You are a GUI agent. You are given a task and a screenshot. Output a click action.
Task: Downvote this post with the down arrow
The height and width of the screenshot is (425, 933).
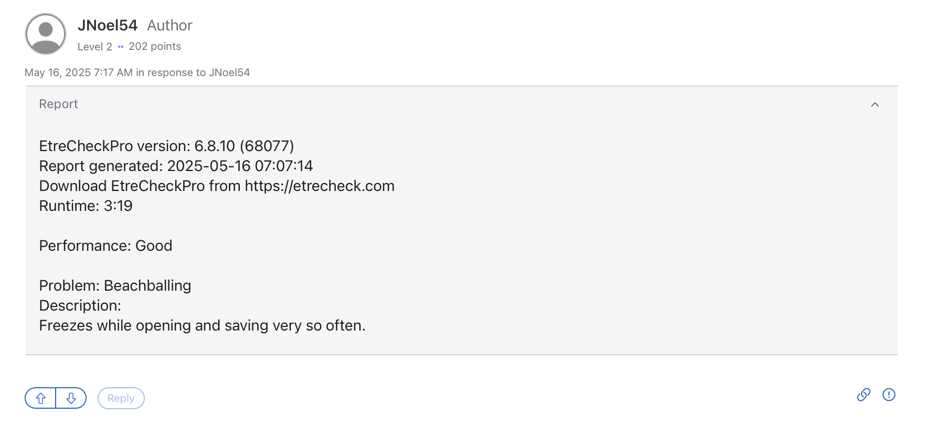coord(71,398)
